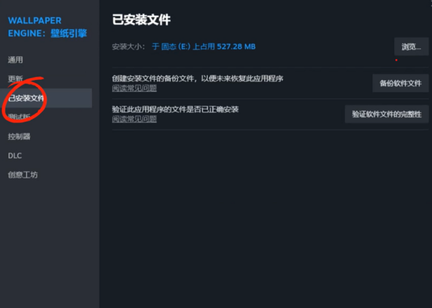The height and width of the screenshot is (308, 432).
Task: Click the install size text 于 固态 (E:) 上占用 527.28 MB
Action: (x=204, y=47)
